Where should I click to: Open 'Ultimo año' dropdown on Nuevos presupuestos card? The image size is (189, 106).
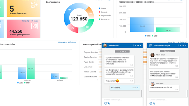(26, 21)
